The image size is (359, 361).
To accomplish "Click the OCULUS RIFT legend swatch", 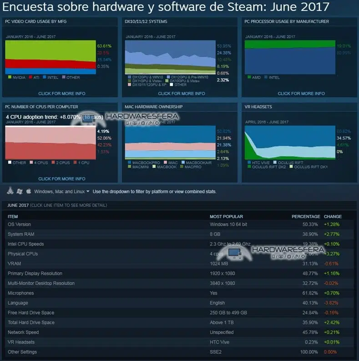I will (275, 163).
